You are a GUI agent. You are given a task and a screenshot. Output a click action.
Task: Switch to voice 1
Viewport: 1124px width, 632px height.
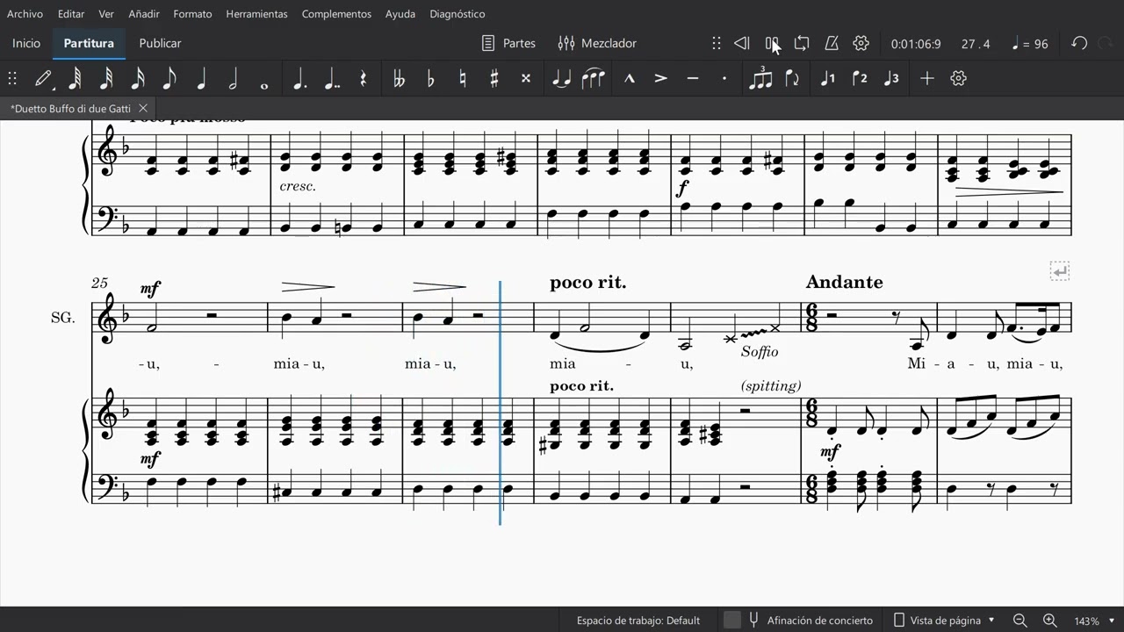827,78
